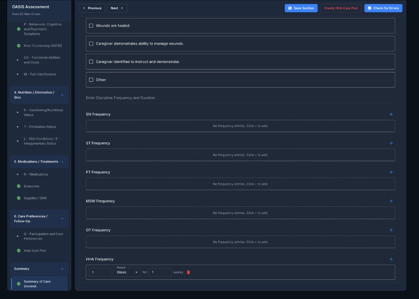Click empty OT Frequency entries box
The image size is (419, 299).
[240, 242]
